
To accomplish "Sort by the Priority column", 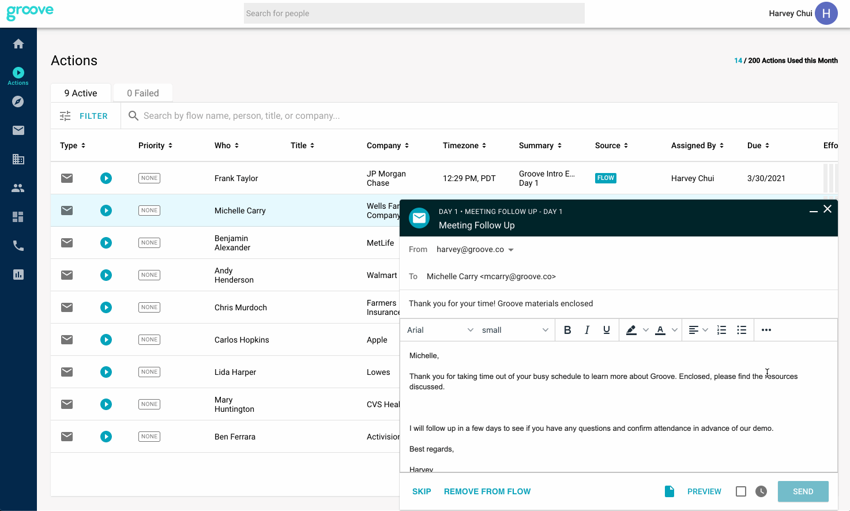I will 155,145.
